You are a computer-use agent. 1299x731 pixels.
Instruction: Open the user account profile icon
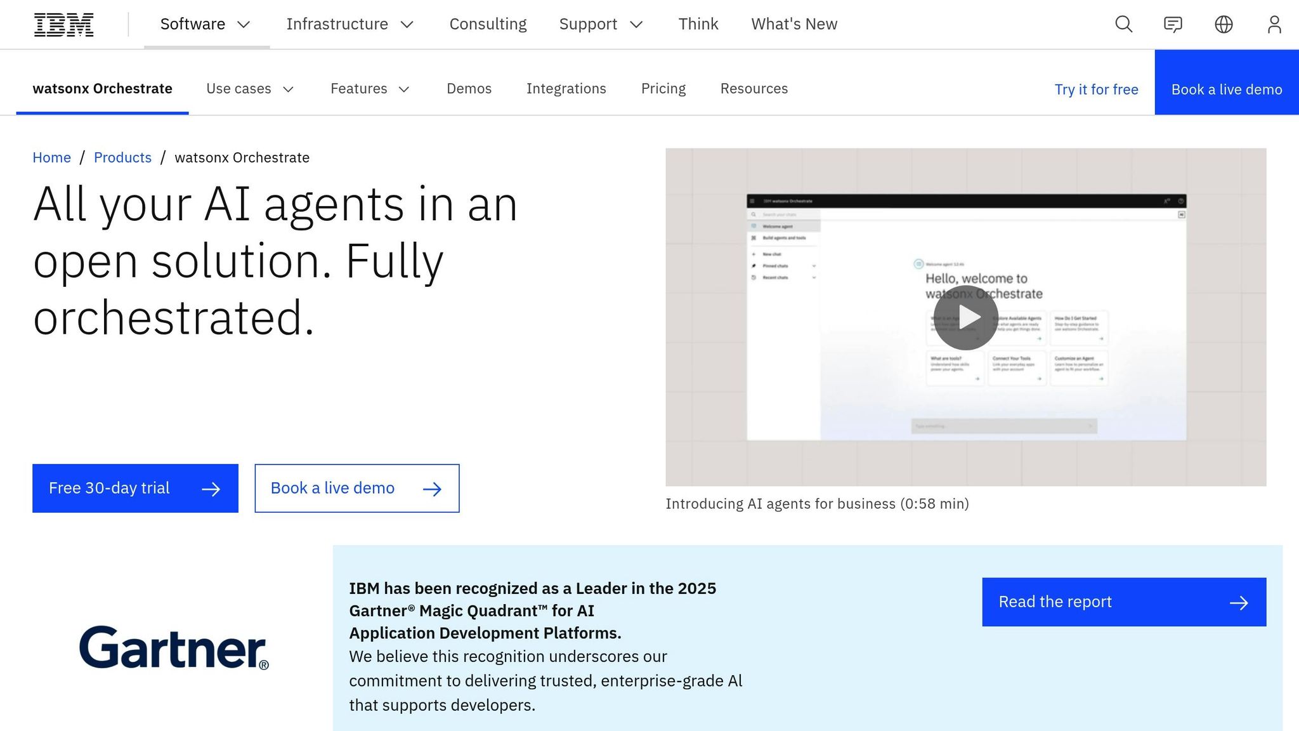click(x=1275, y=24)
